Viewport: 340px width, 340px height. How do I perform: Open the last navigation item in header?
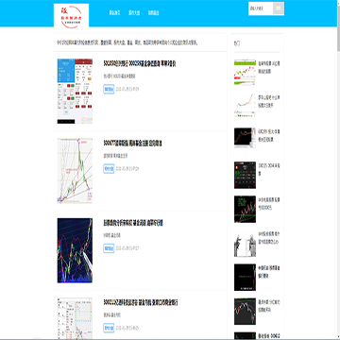click(154, 13)
